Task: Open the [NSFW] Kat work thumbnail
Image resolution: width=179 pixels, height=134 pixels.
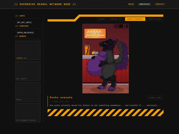Action: click(x=28, y=50)
